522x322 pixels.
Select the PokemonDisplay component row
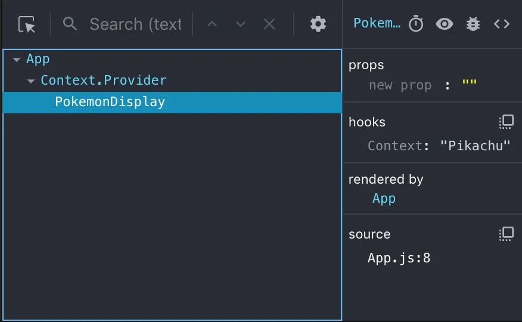172,102
